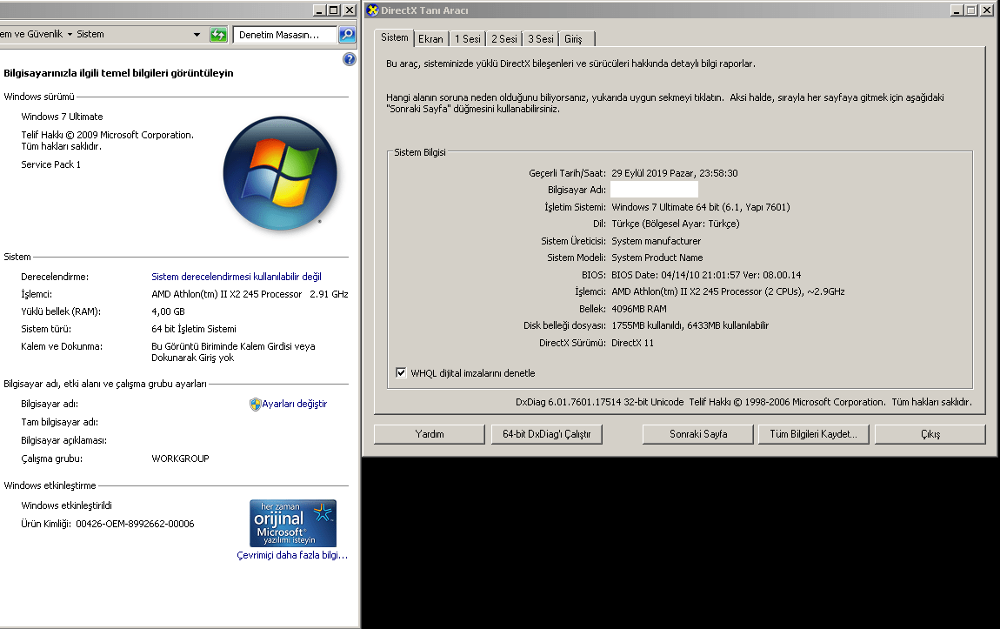
Task: Click the 'DirectX 11' version value
Action: coord(633,343)
